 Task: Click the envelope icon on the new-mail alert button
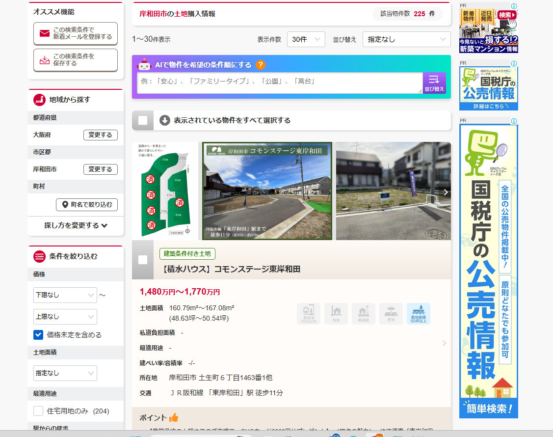pyautogui.click(x=45, y=34)
